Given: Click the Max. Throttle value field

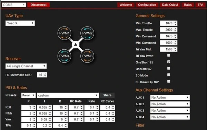Looking at the screenshot, I should click(x=169, y=30).
